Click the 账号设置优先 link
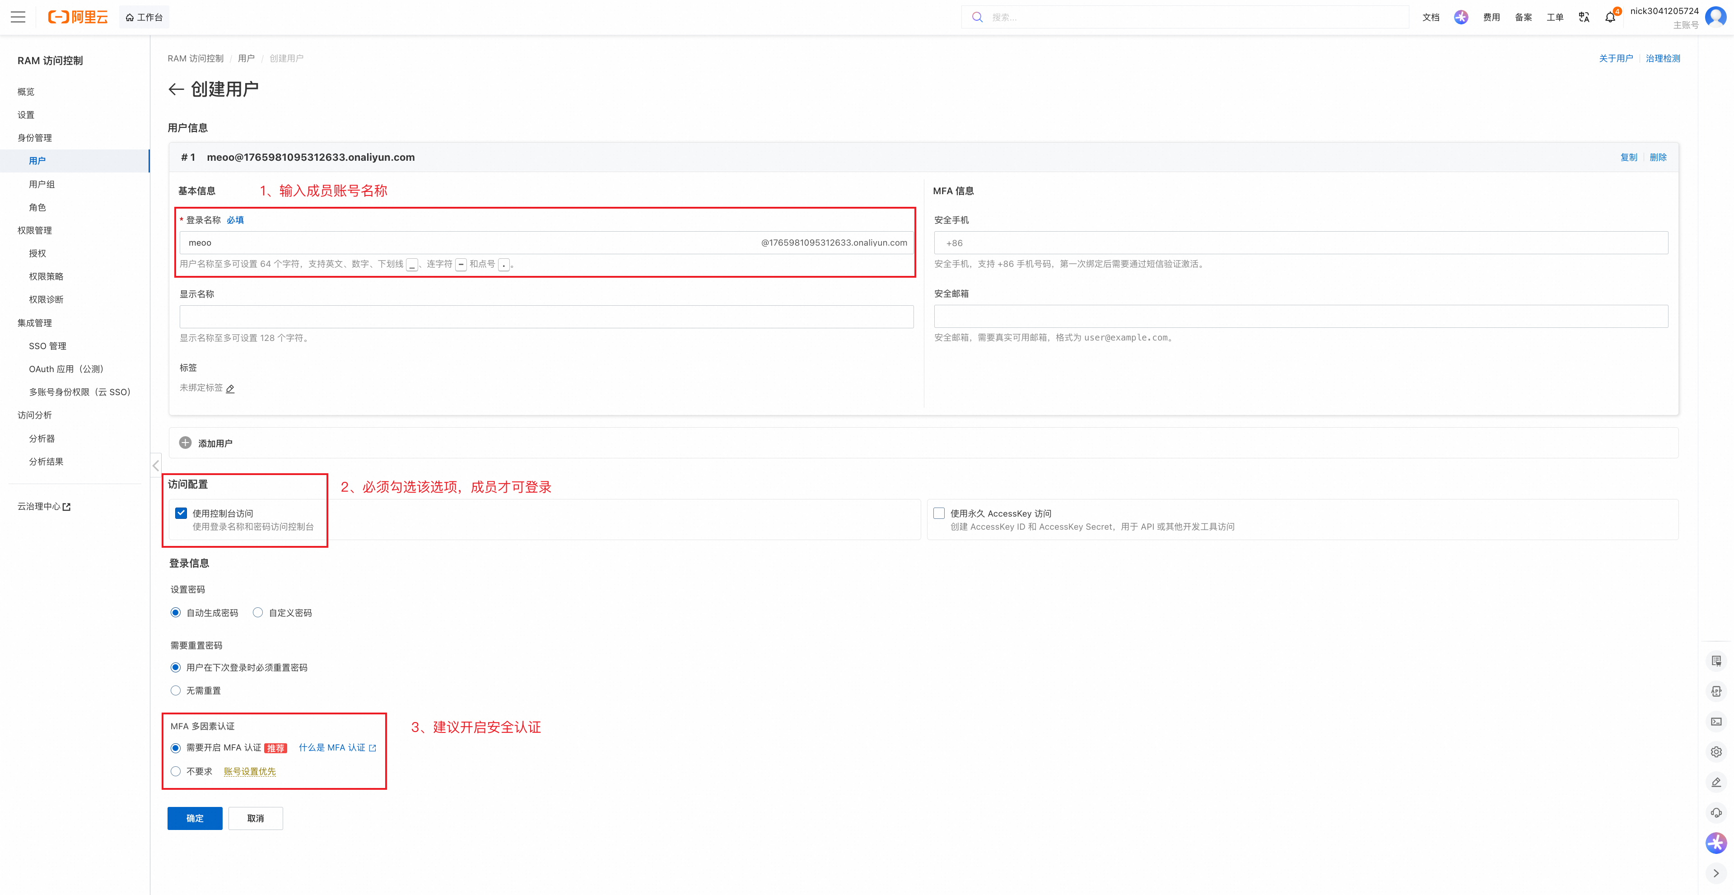This screenshot has width=1734, height=895. [x=250, y=771]
